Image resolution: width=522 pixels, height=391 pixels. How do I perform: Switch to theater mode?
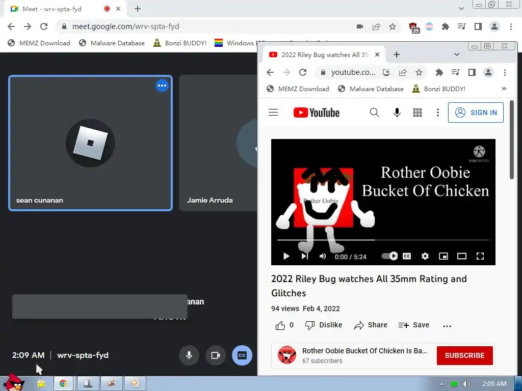pyautogui.click(x=462, y=256)
